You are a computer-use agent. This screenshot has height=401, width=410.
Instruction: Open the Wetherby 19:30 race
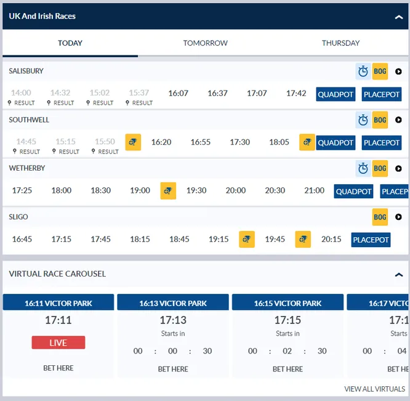pyautogui.click(x=196, y=190)
